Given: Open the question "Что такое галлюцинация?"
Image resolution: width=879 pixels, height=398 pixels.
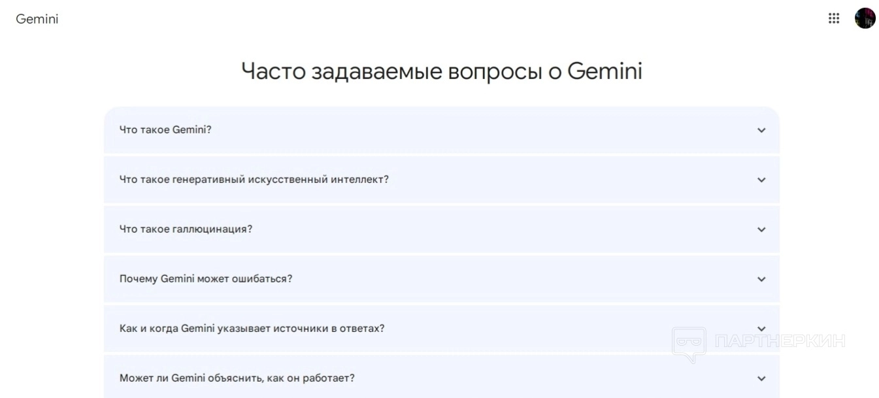Looking at the screenshot, I should [186, 229].
